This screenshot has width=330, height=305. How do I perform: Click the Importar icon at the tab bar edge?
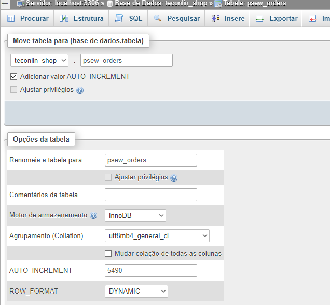tap(313, 19)
